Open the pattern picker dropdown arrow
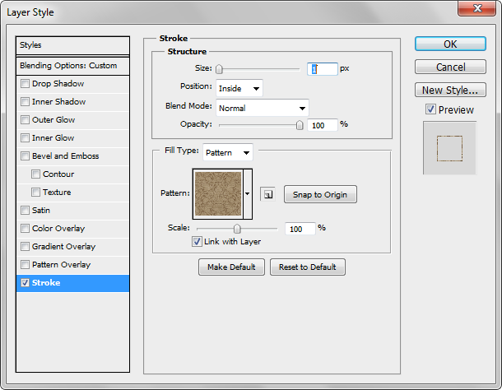Image resolution: width=502 pixels, height=390 pixels. [x=249, y=193]
